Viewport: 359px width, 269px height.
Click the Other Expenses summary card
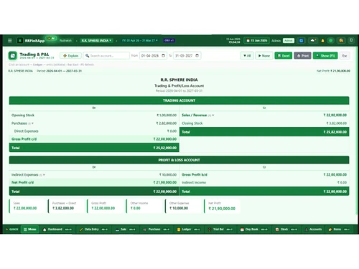pyautogui.click(x=183, y=206)
